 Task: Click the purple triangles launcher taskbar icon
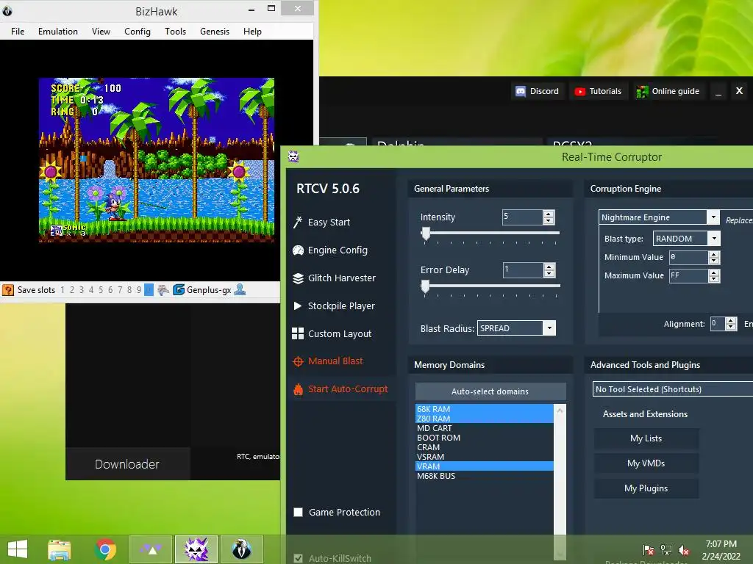(151, 549)
